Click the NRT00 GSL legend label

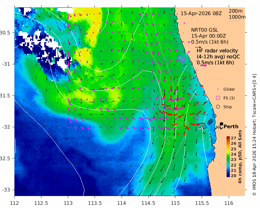[204, 30]
